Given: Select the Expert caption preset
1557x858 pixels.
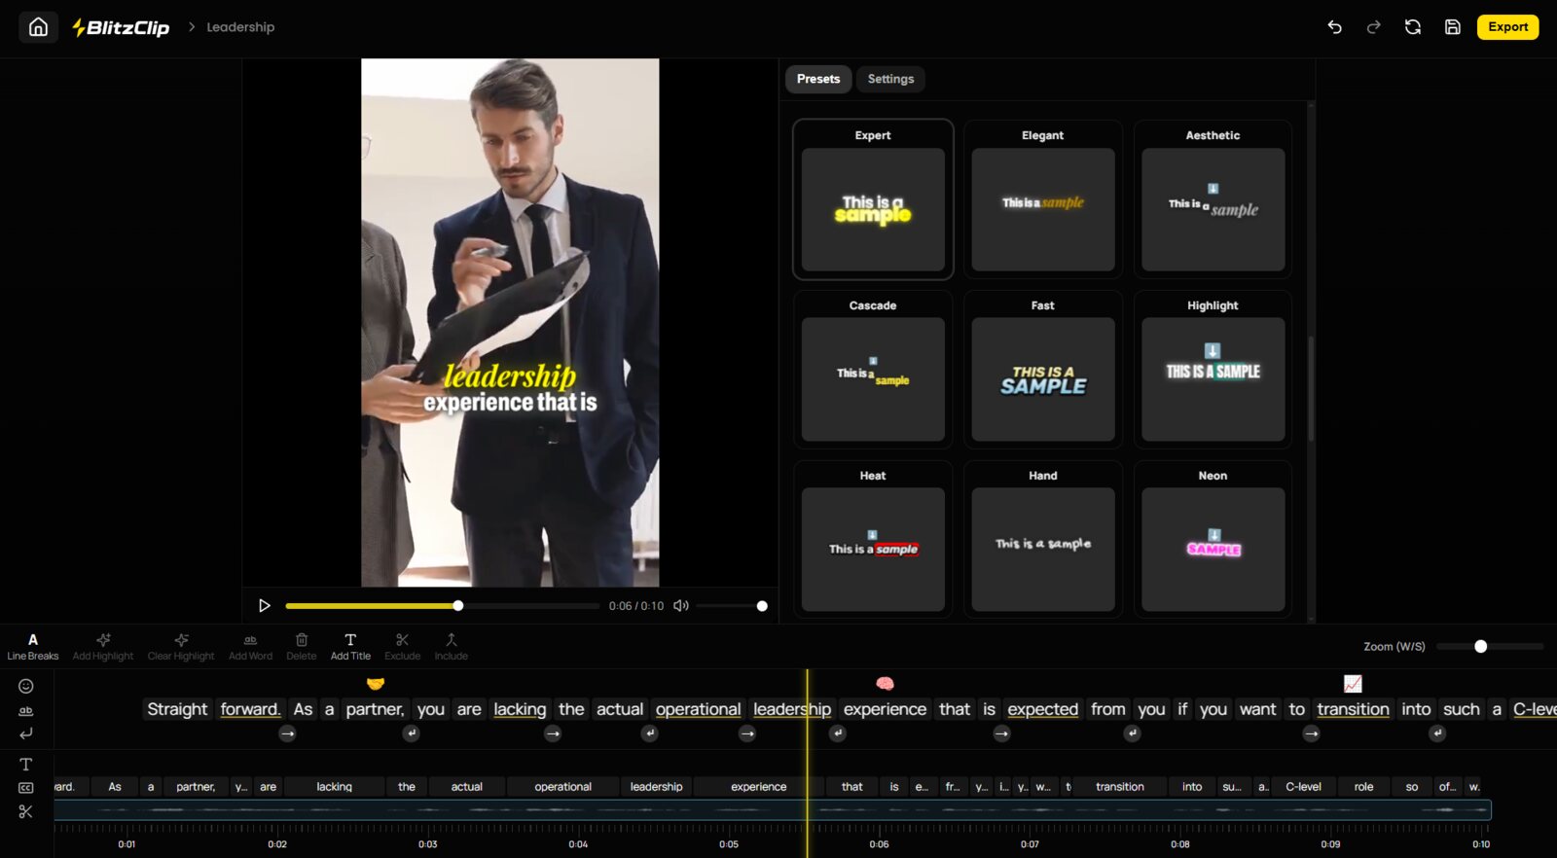Looking at the screenshot, I should pos(873,199).
